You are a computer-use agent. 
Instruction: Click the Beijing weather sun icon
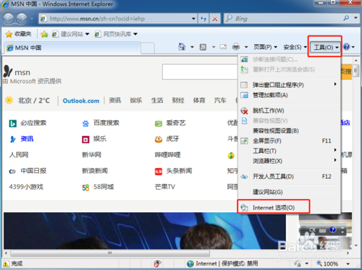[9, 100]
